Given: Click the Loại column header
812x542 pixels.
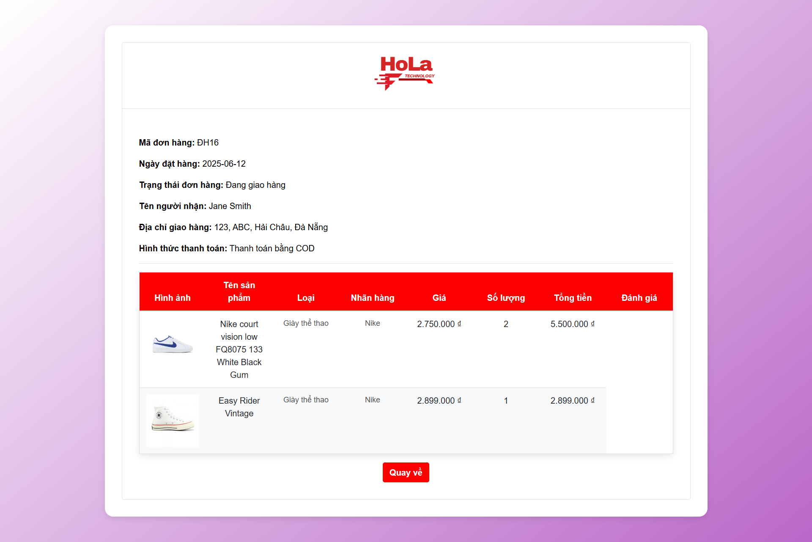Looking at the screenshot, I should pos(306,298).
